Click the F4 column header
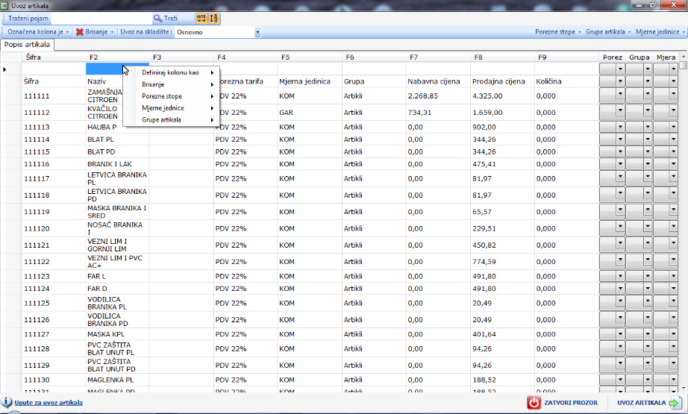 pyautogui.click(x=246, y=57)
